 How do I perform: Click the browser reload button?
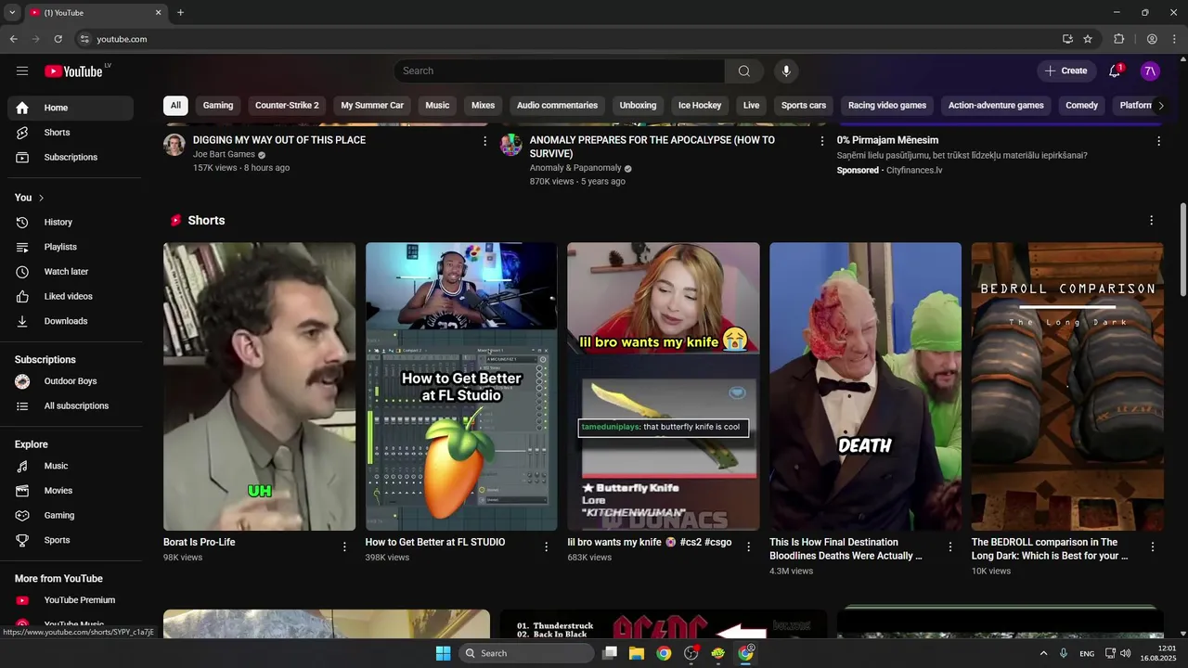tap(58, 39)
